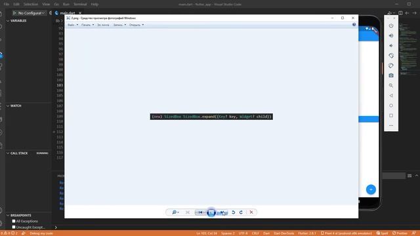Click the emulator power button
This screenshot has width=420, height=236.
click(391, 26)
